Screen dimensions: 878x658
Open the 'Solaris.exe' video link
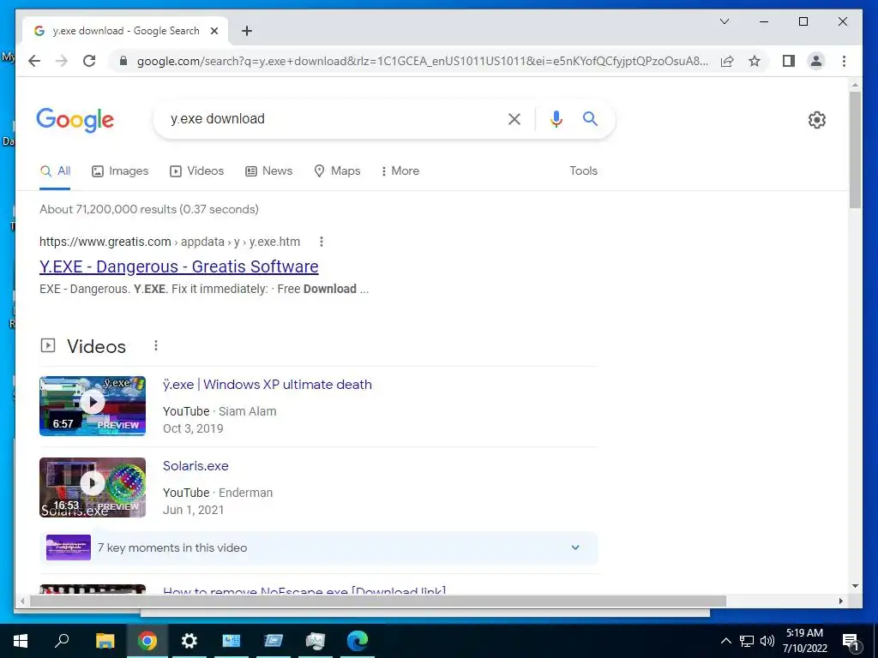click(x=195, y=465)
